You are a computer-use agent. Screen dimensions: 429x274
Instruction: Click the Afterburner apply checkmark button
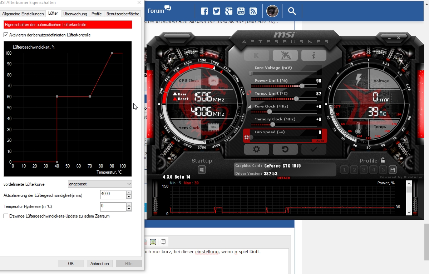point(314,149)
